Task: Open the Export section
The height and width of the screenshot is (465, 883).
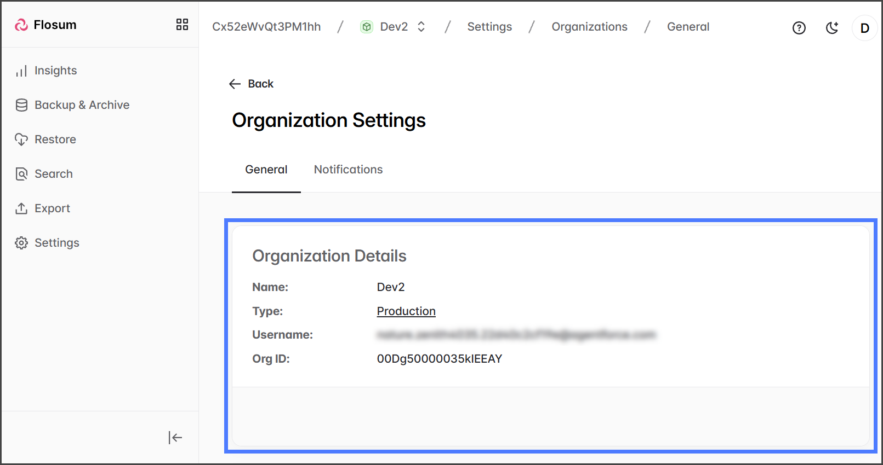Action: pos(52,208)
